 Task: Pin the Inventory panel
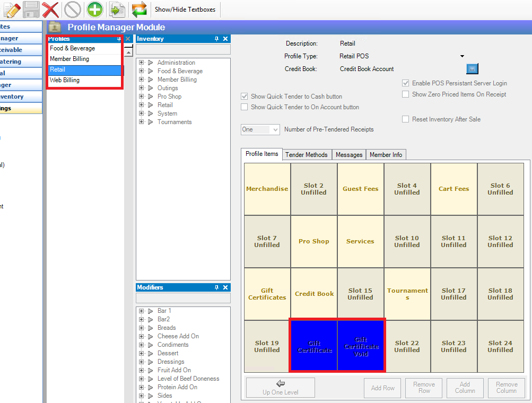point(216,39)
